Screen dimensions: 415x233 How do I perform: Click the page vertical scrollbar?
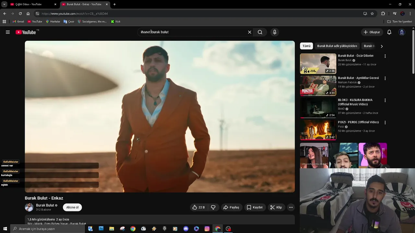pyautogui.click(x=413, y=52)
